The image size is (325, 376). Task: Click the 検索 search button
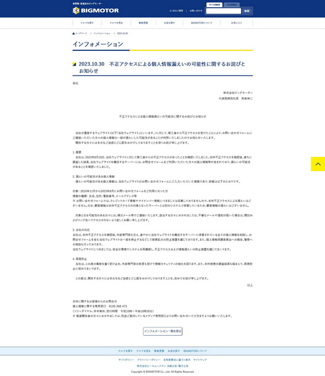pos(247,11)
